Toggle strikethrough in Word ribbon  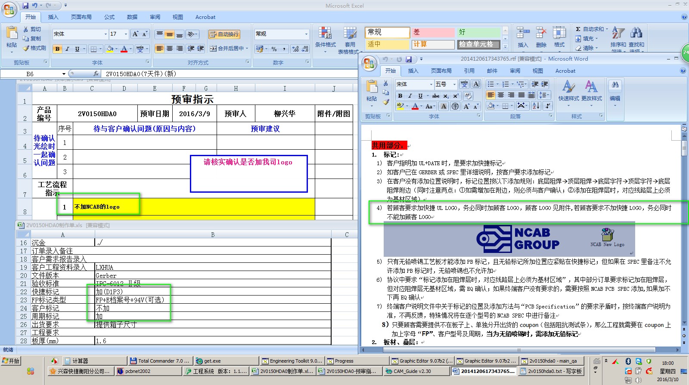click(435, 95)
